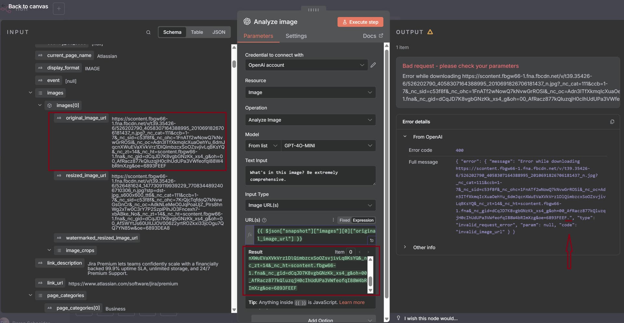Switch URL(s) field to Fixed mode
This screenshot has height=323, width=624.
[344, 220]
